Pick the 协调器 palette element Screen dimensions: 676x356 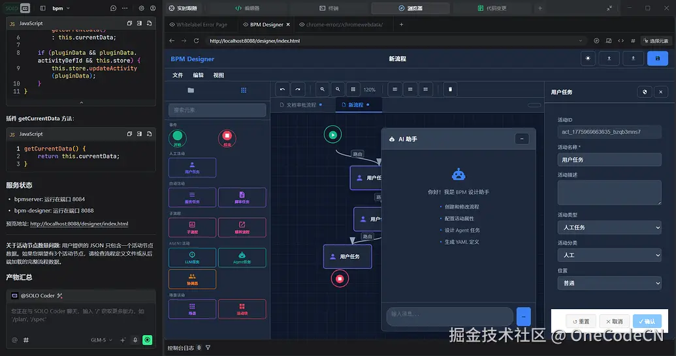point(192,279)
